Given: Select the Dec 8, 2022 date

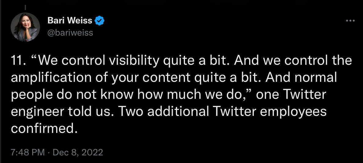Looking at the screenshot, I should [78, 152].
